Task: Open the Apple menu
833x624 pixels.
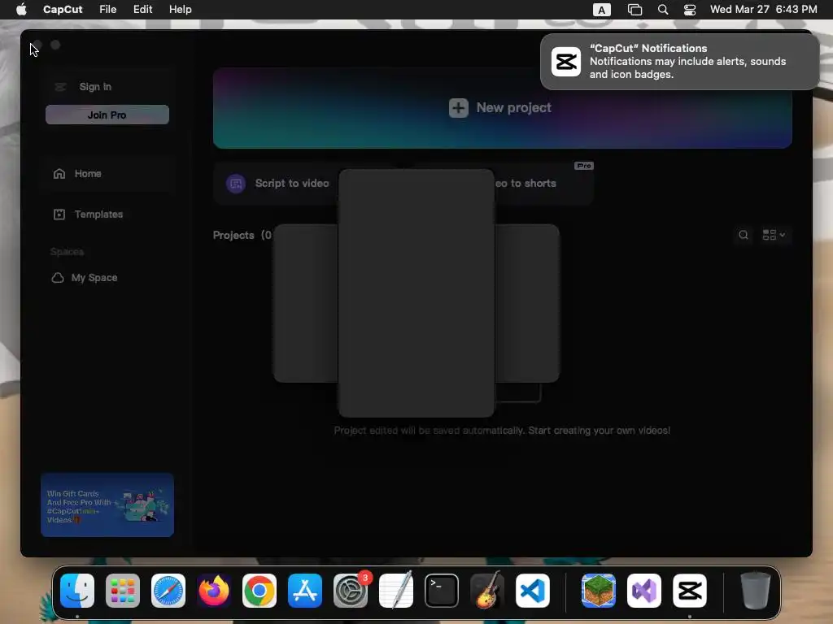Action: [21, 10]
